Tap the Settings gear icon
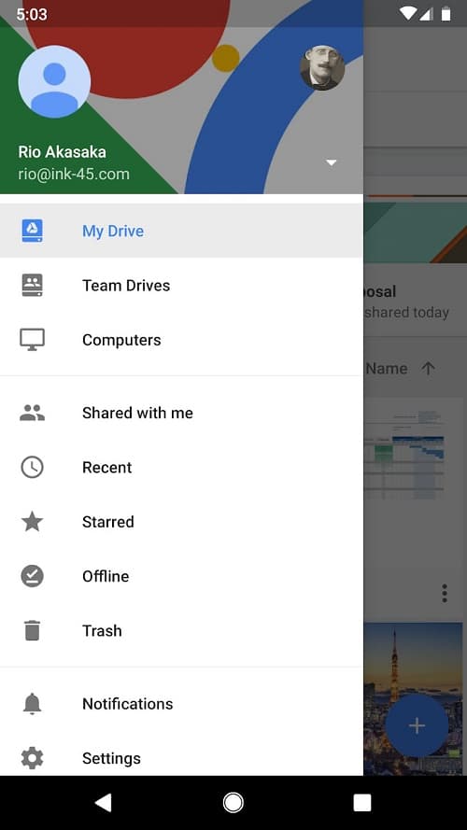467x830 pixels. point(33,758)
